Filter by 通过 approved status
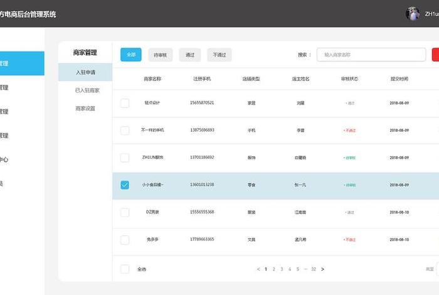 (x=190, y=55)
